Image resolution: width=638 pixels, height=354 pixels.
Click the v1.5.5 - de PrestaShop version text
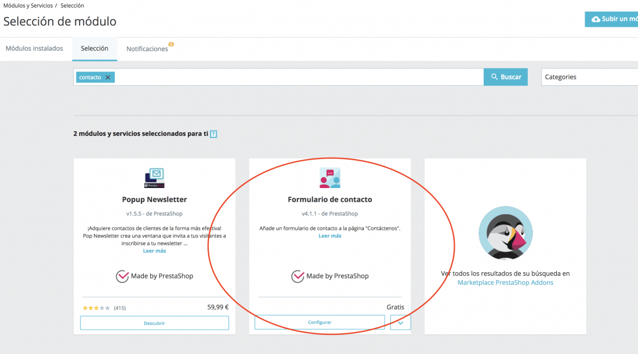coord(154,214)
